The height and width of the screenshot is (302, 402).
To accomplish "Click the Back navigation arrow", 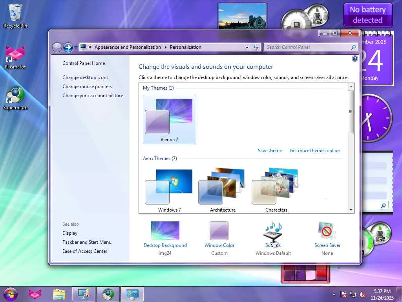I will click(x=57, y=47).
